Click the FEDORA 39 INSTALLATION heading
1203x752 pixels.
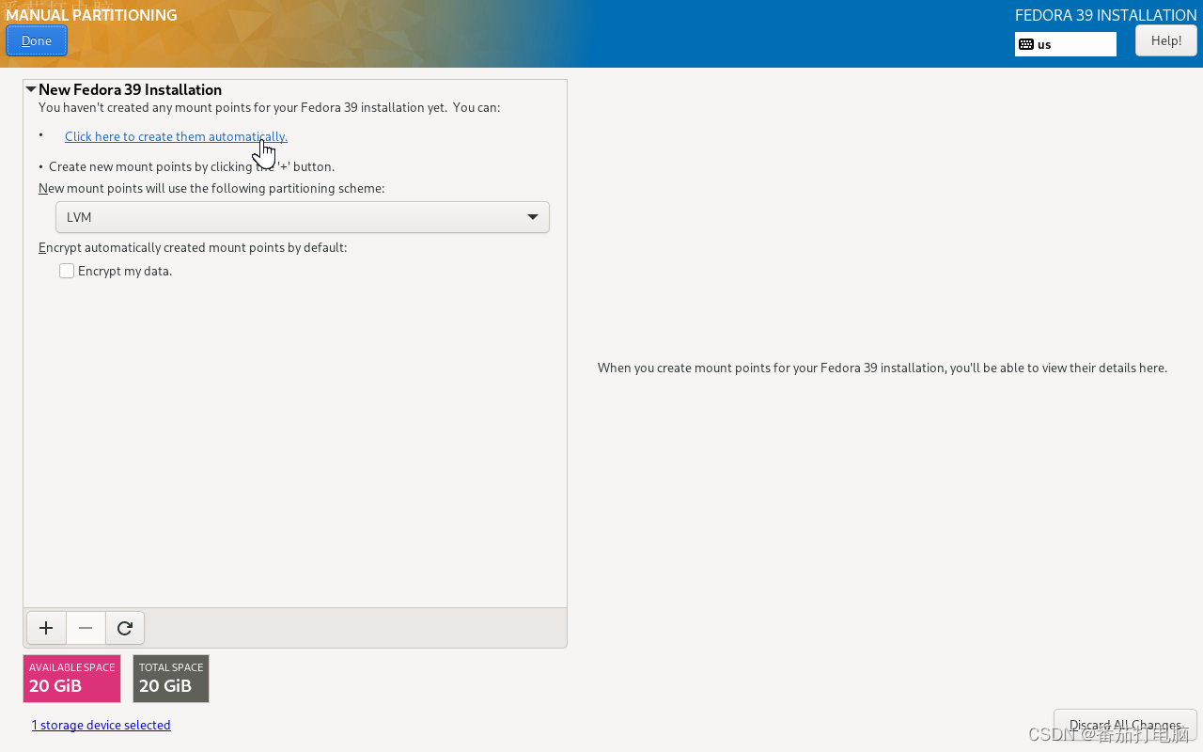pyautogui.click(x=1106, y=15)
